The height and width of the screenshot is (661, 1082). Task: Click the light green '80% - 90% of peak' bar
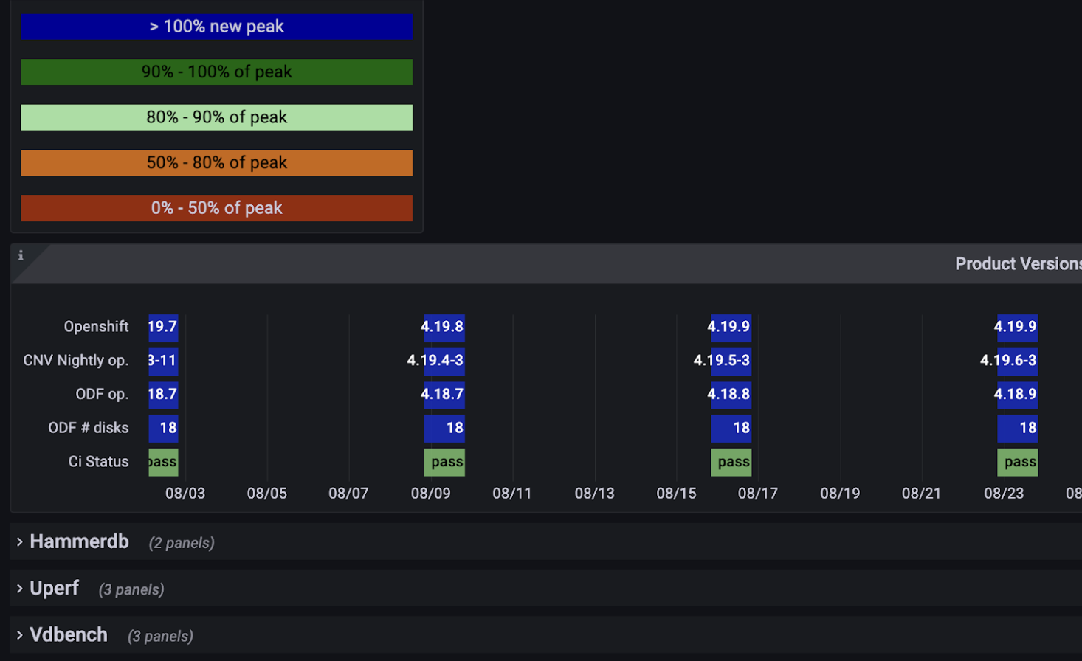[216, 117]
